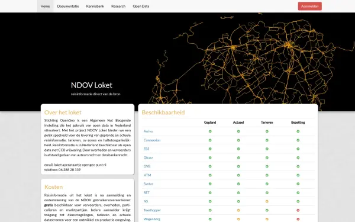Image resolution: width=355 pixels, height=222 pixels.
Task: Click Wagenborg orange Tarieven status icon
Action: point(267,219)
